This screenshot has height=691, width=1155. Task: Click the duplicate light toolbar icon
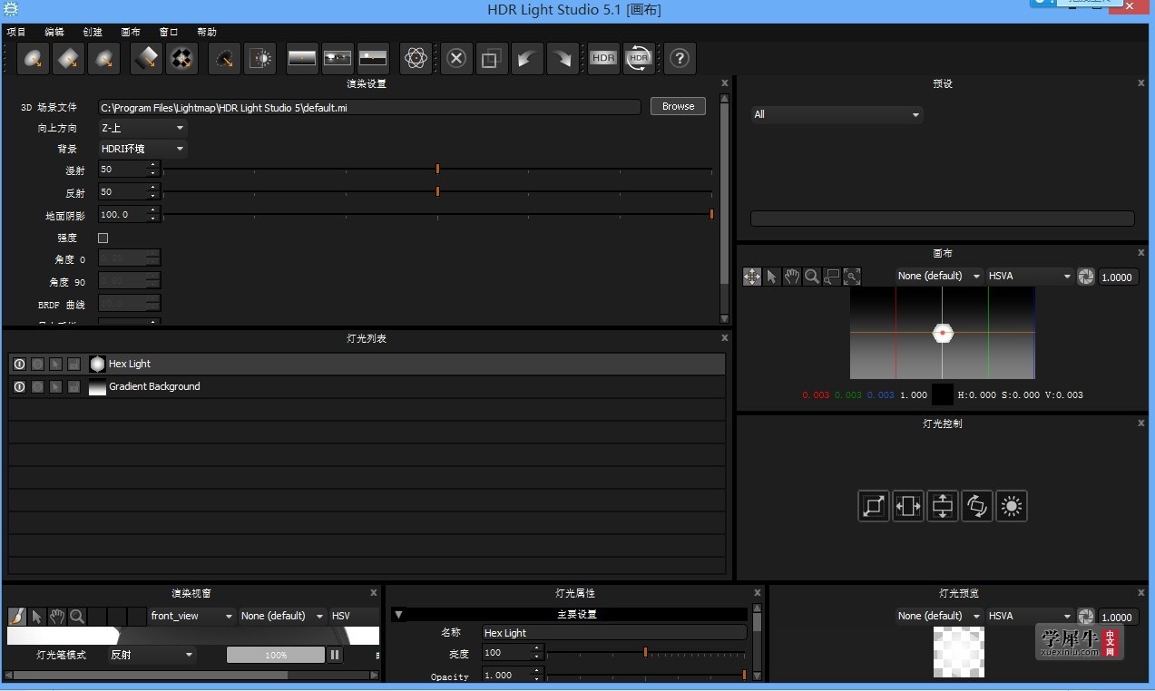click(x=492, y=58)
